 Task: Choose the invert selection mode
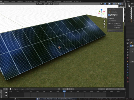115,15
